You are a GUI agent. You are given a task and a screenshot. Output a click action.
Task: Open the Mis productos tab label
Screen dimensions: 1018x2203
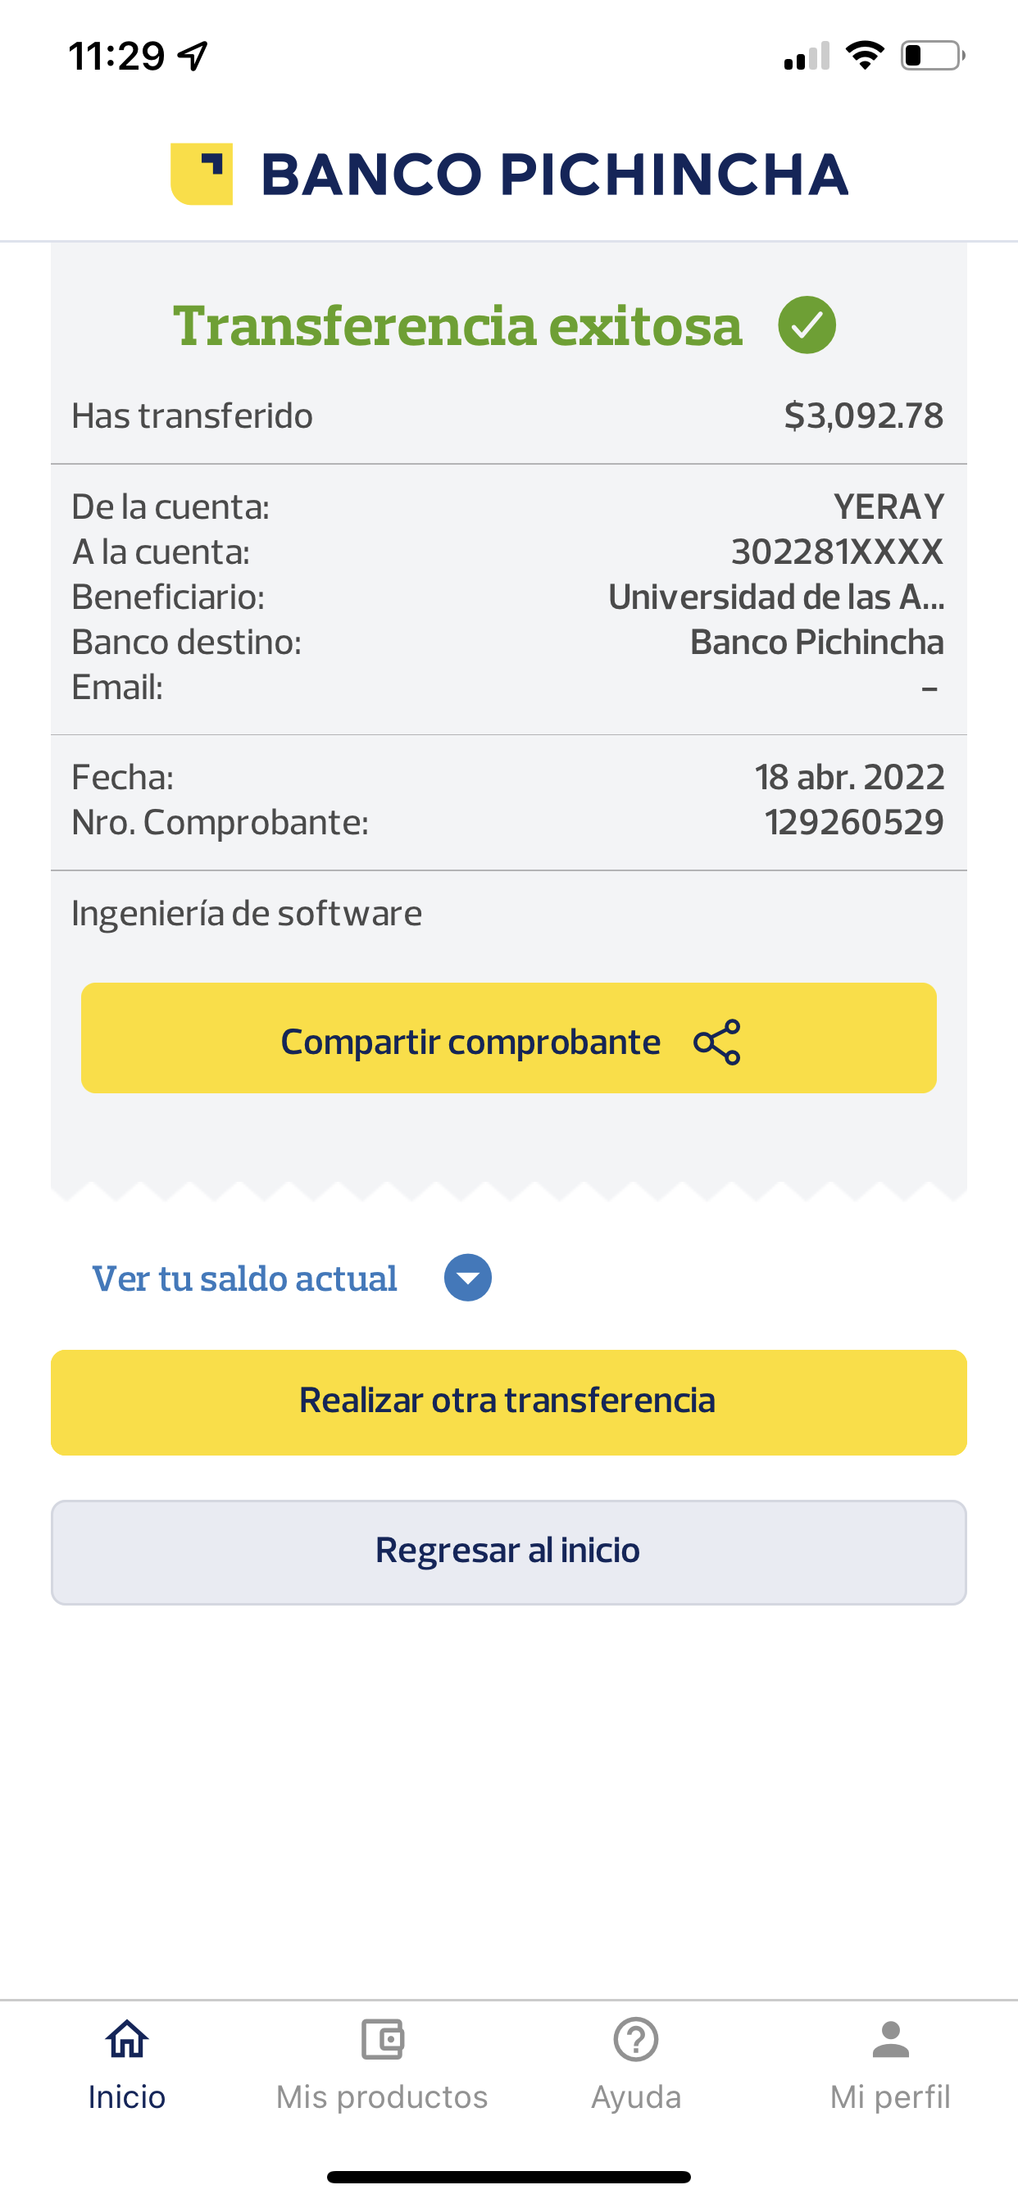pos(381,2097)
